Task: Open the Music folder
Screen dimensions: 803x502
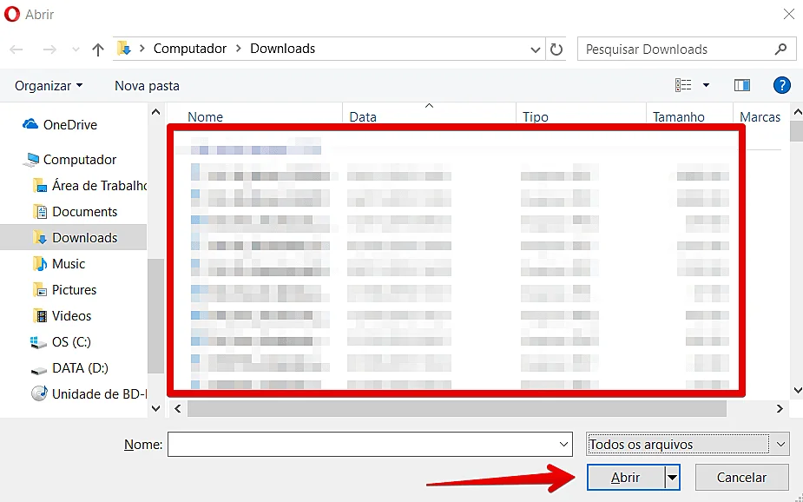Action: (x=69, y=264)
